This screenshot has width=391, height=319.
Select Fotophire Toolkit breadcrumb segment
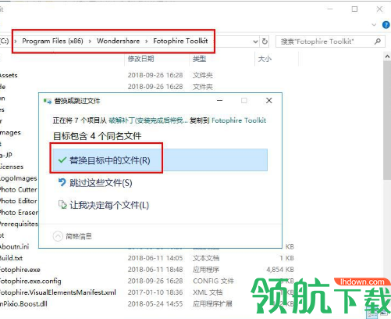pos(180,41)
